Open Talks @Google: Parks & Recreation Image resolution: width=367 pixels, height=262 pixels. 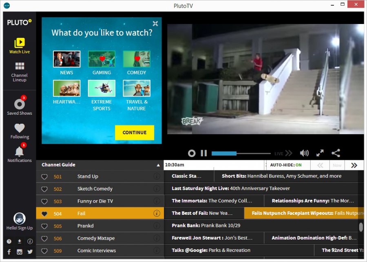239,250
